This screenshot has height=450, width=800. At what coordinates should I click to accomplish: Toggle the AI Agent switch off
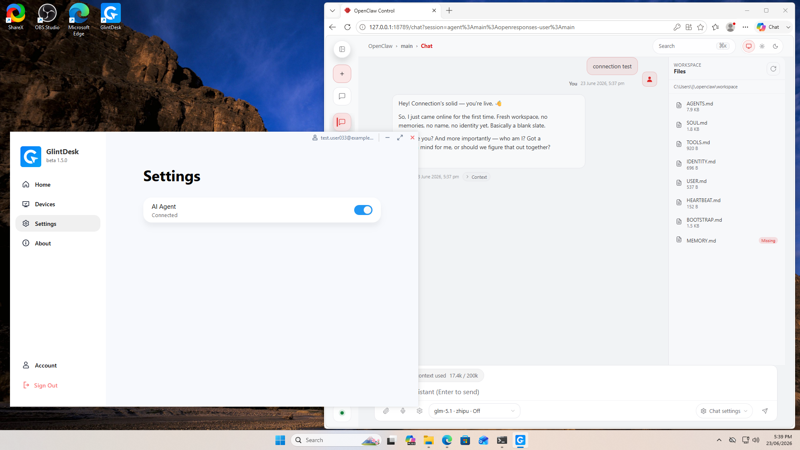tap(363, 210)
